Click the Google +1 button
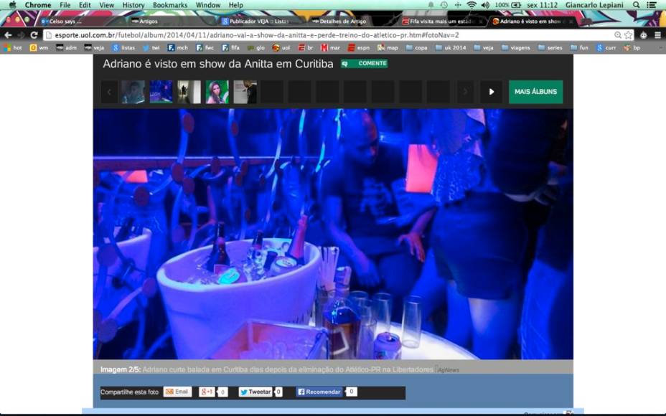 coord(207,392)
